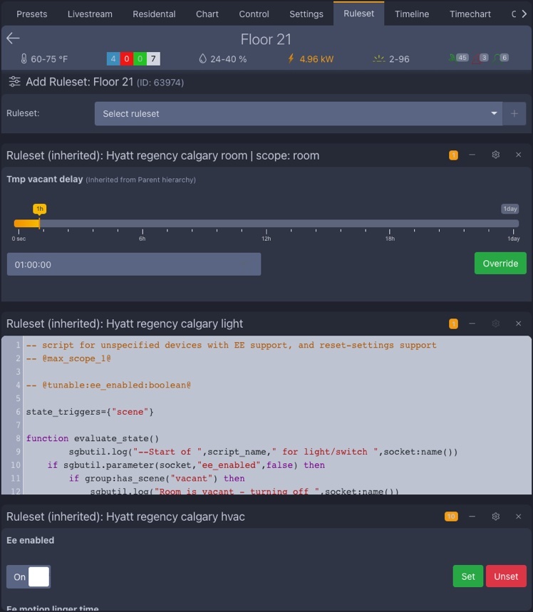Click the 01:00:00 time input field

pyautogui.click(x=134, y=264)
